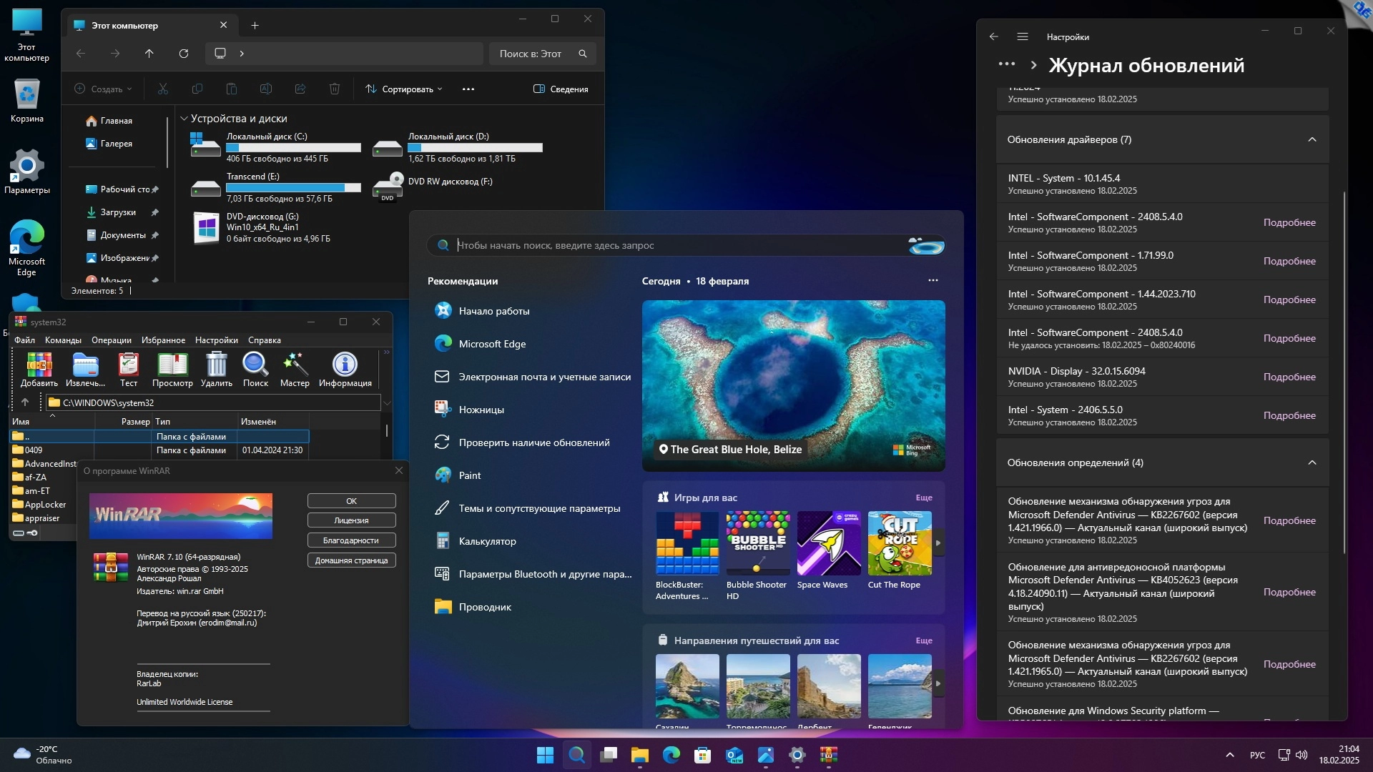This screenshot has height=772, width=1373.
Task: Collapse Definition updates (Обновления определений) section
Action: tap(1312, 462)
